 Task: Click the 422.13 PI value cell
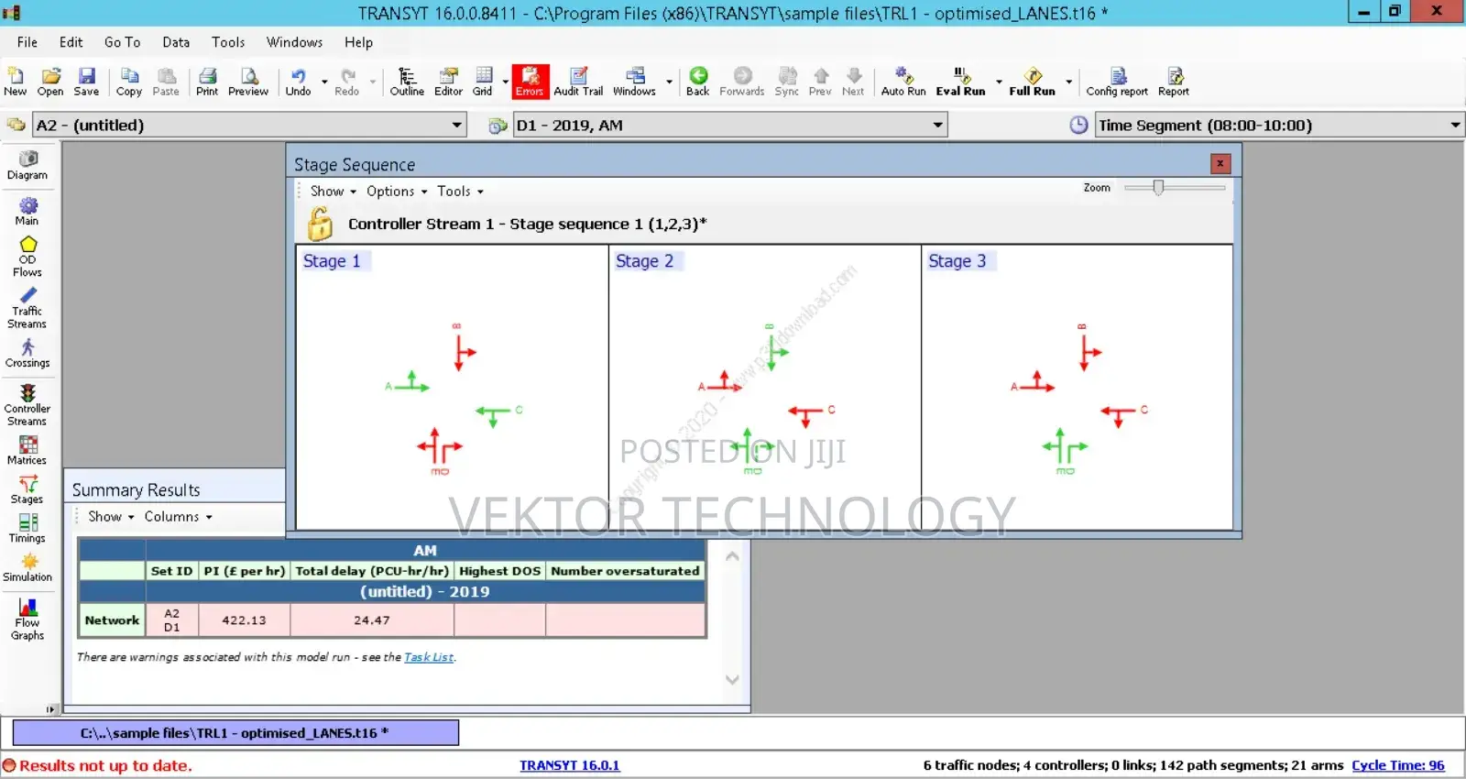(244, 620)
